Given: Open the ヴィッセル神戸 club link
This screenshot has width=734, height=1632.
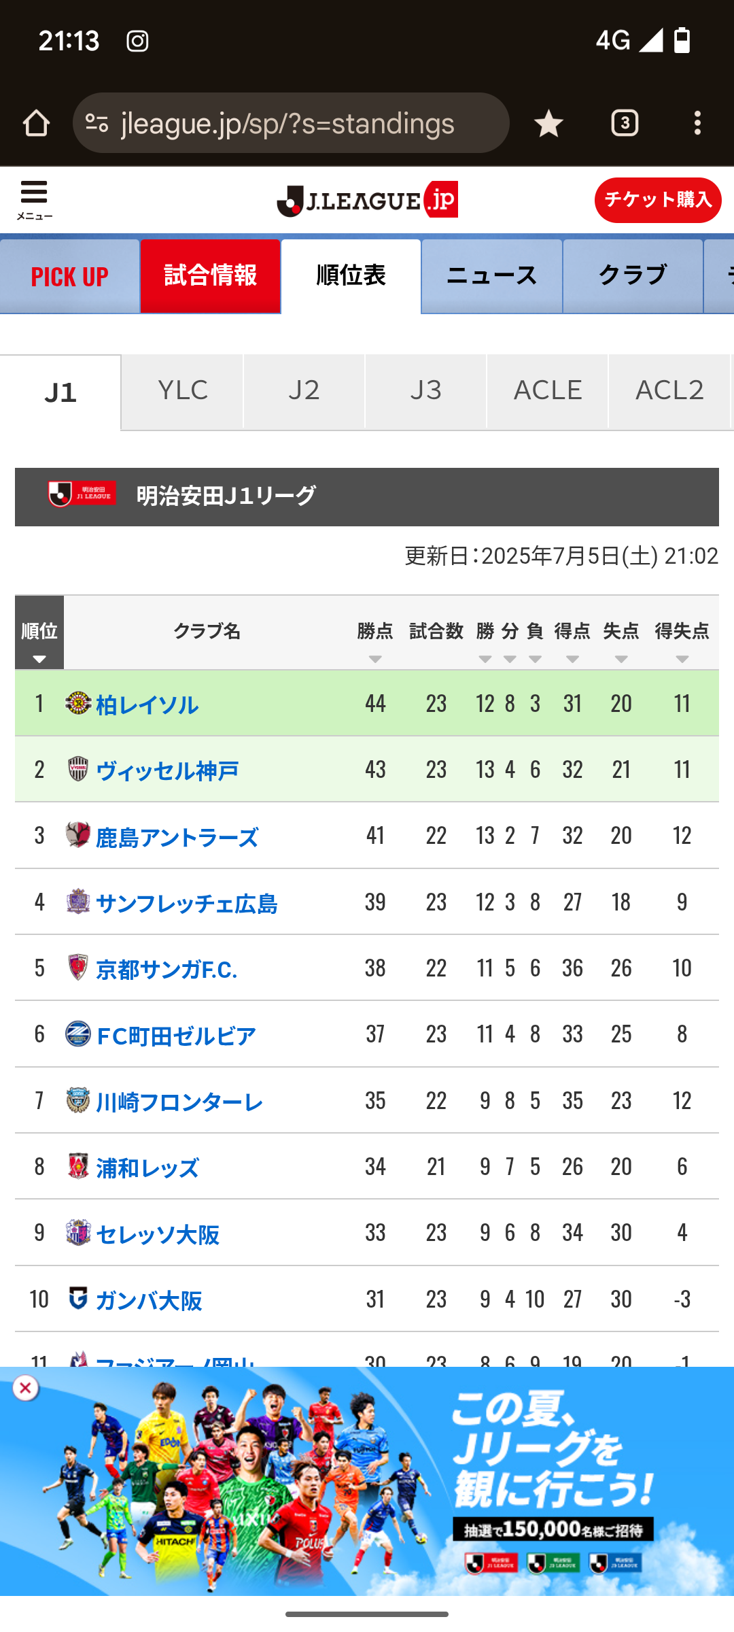Looking at the screenshot, I should tap(167, 771).
